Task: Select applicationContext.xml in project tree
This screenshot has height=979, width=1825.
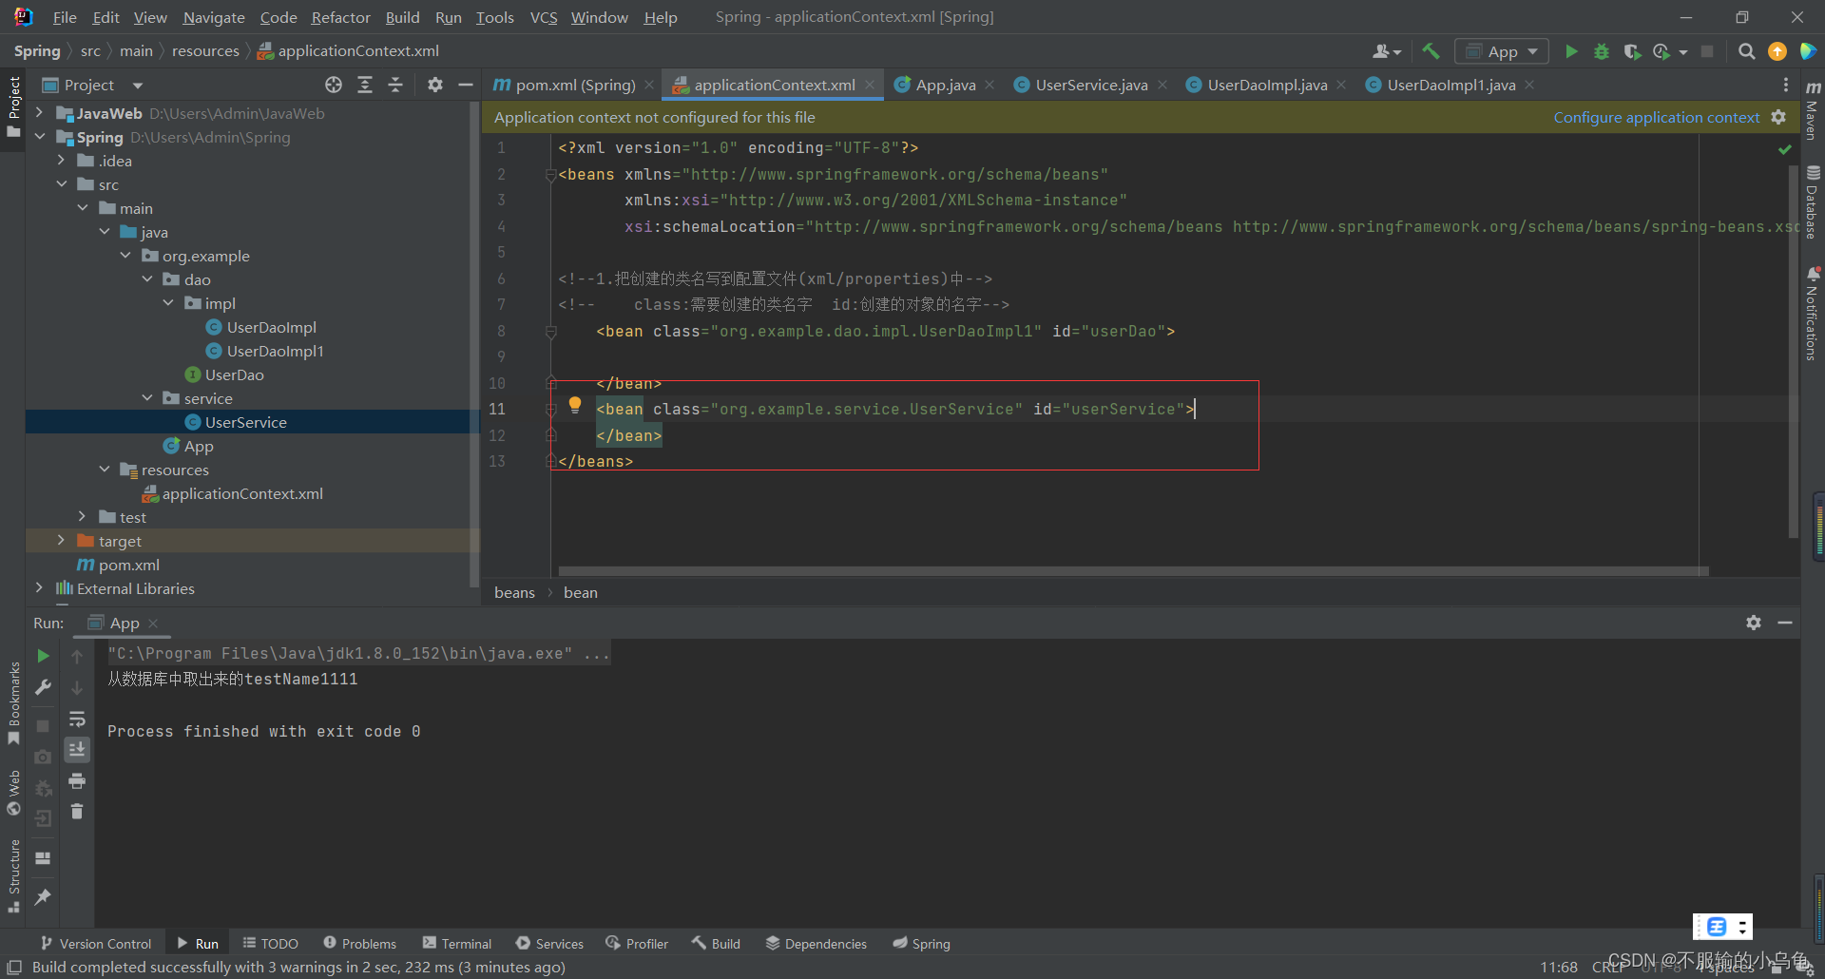Action: [242, 493]
